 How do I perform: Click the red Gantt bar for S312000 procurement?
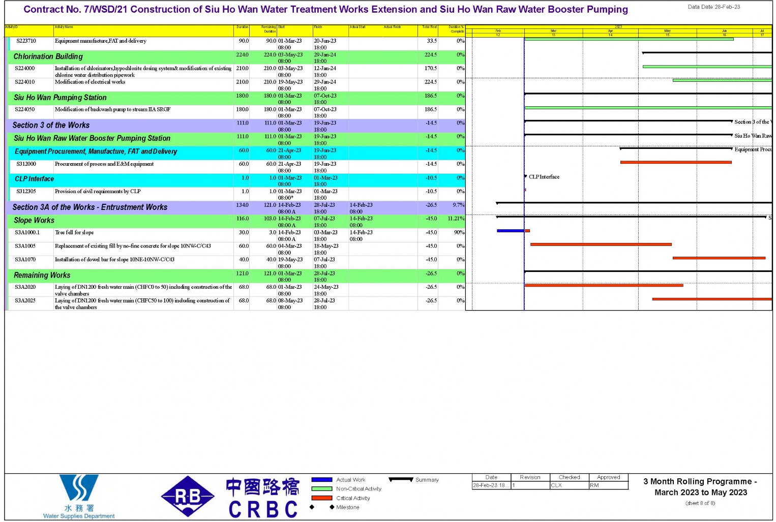676,163
